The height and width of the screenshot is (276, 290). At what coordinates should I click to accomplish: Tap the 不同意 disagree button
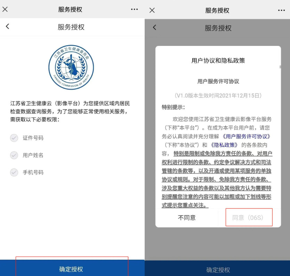coord(187,217)
